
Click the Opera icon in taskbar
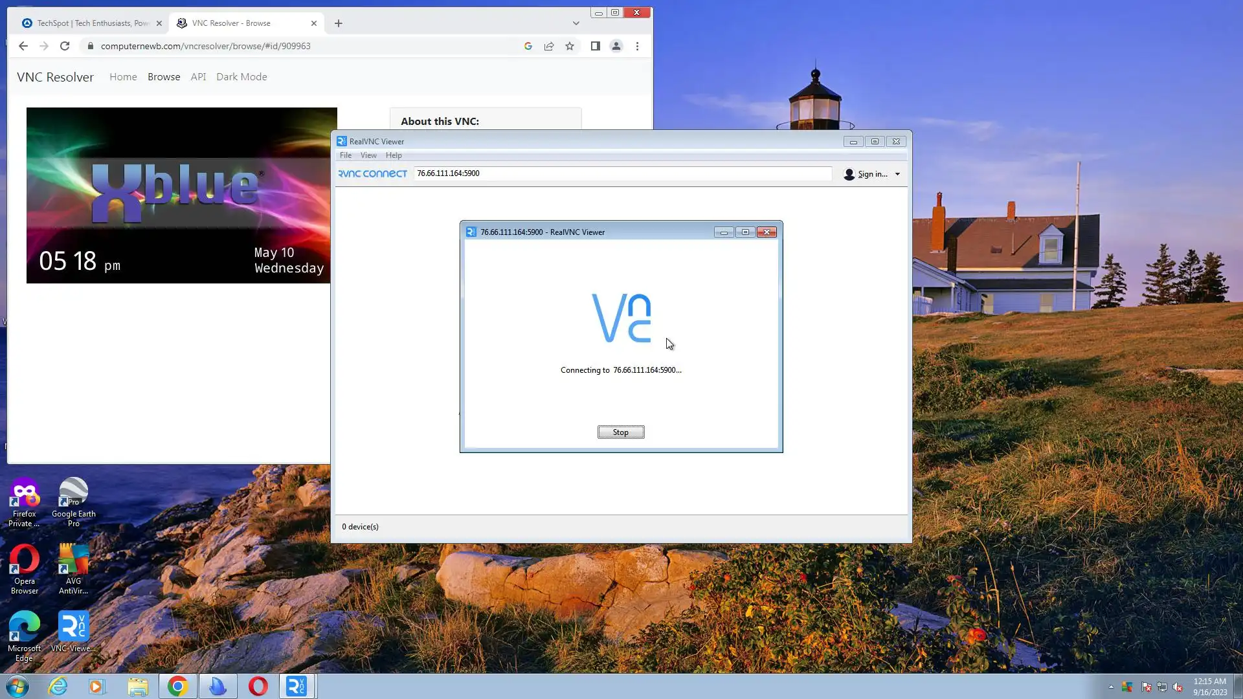[258, 686]
